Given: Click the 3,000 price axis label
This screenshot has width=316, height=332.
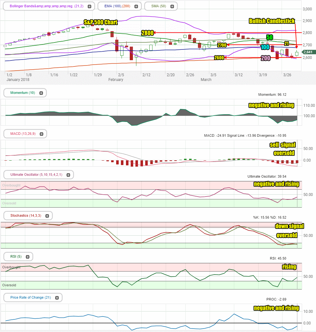Looking at the screenshot, I should coord(307,9).
